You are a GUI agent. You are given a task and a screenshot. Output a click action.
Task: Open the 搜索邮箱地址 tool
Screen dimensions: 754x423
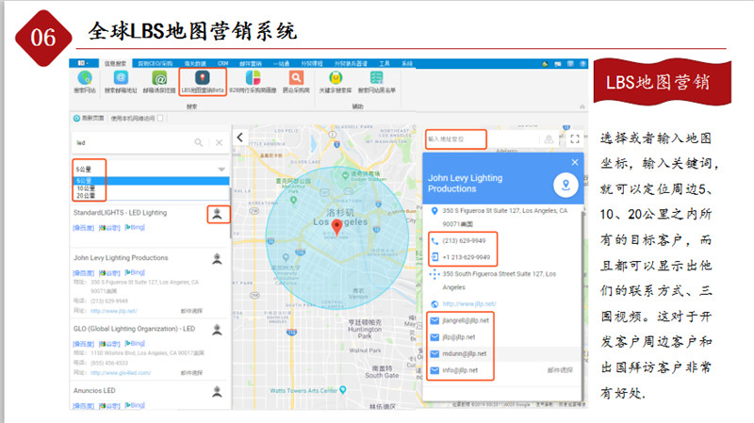pyautogui.click(x=121, y=81)
